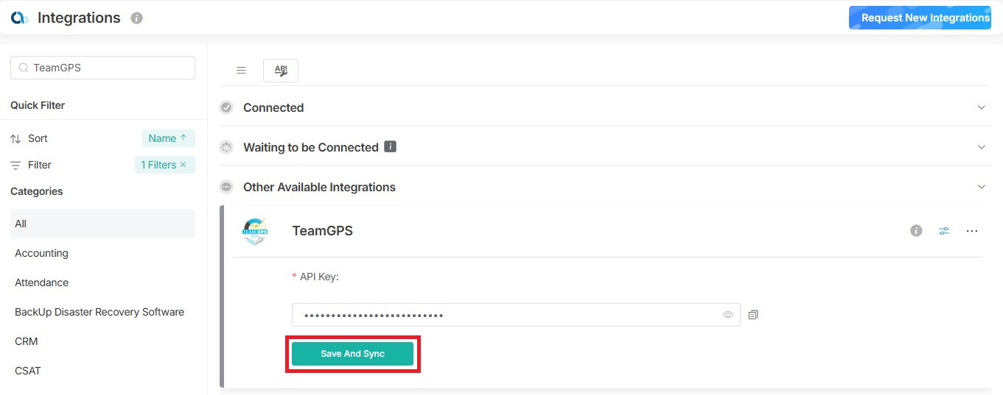Open TeamGPS configuration sliders icon
Viewport: 1003px width, 395px height.
coord(944,231)
